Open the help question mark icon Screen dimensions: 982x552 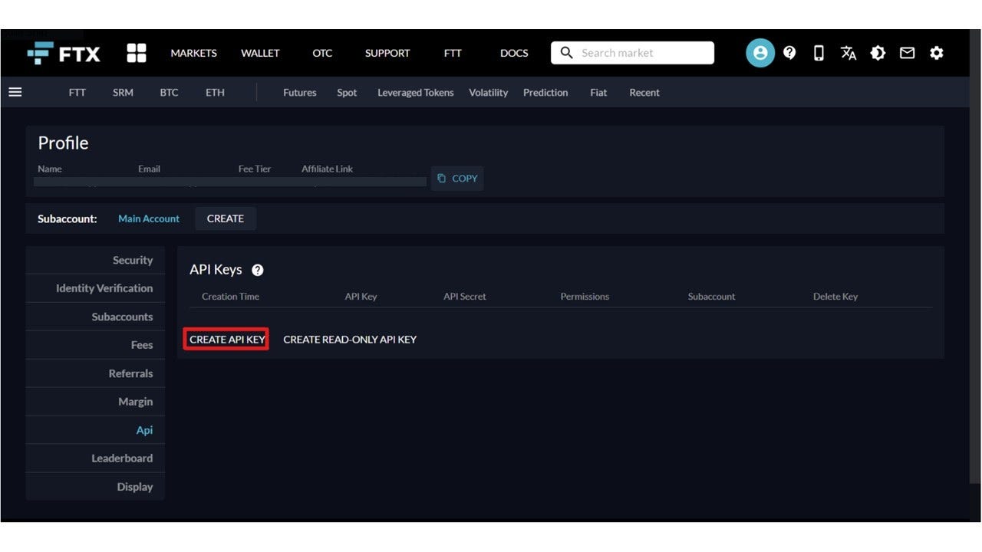click(x=789, y=53)
